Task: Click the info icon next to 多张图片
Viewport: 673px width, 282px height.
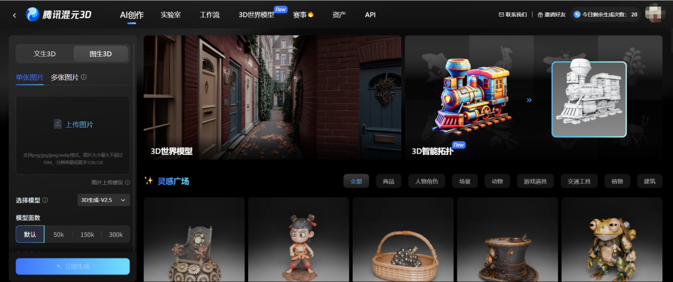Action: [x=84, y=77]
